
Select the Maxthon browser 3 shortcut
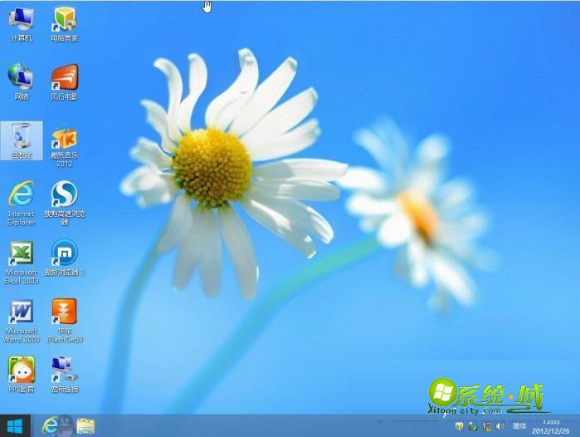[65, 258]
